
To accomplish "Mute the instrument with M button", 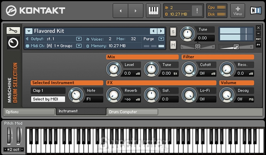I will pos(173,45).
